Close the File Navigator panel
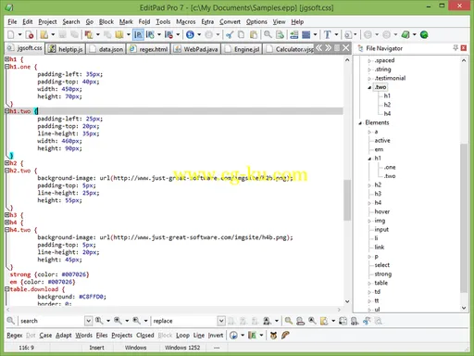 [464, 48]
